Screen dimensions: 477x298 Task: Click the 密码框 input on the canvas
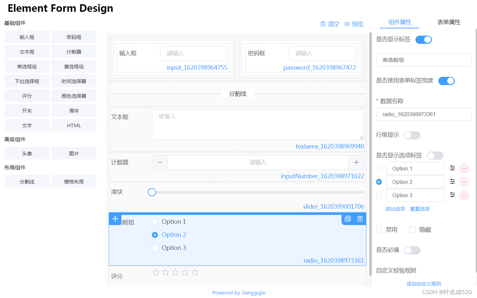(x=322, y=53)
